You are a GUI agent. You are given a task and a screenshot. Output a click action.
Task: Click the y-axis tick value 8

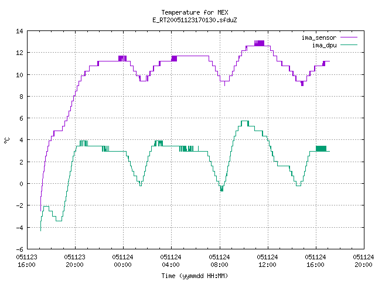pyautogui.click(x=21, y=97)
